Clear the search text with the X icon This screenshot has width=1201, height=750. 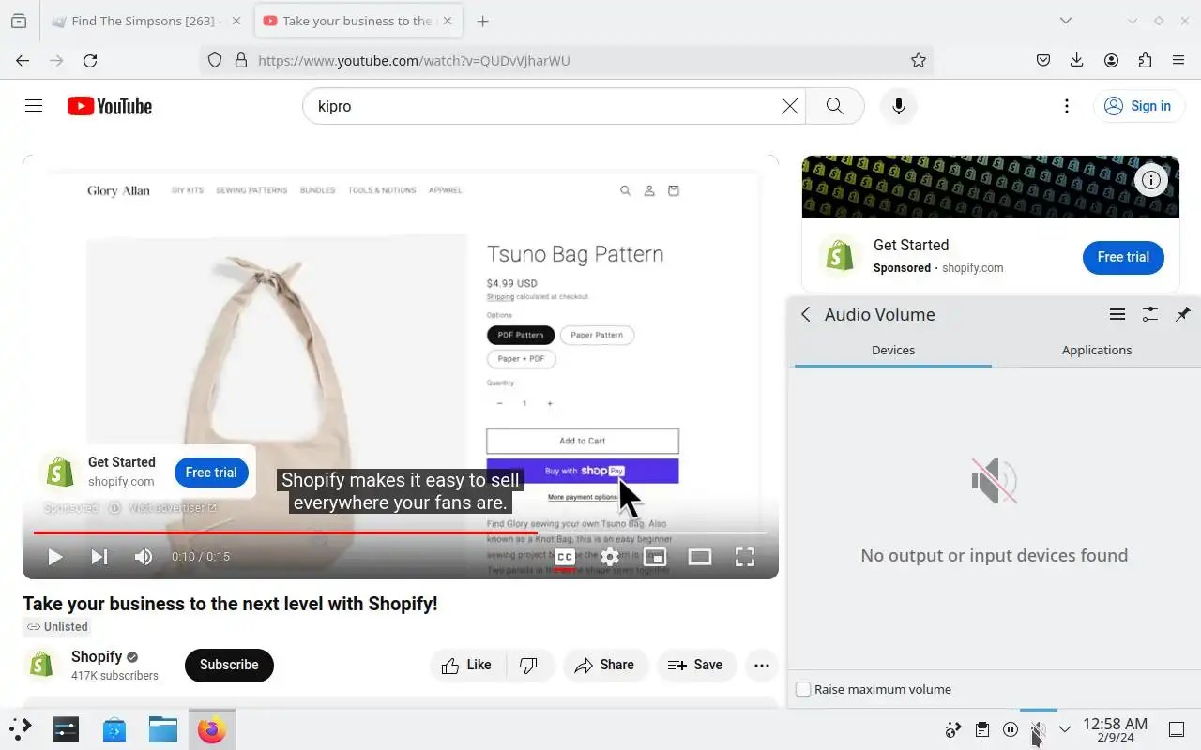click(790, 106)
